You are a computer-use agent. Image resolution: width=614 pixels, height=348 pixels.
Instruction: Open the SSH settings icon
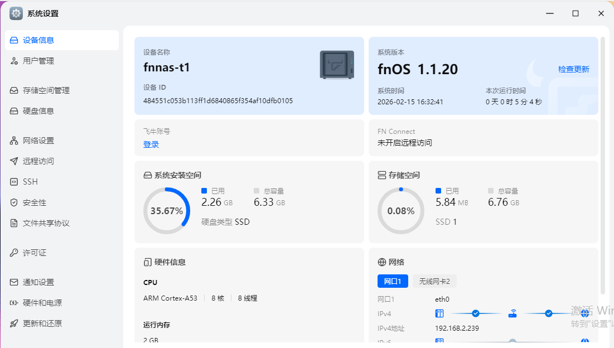pos(14,182)
